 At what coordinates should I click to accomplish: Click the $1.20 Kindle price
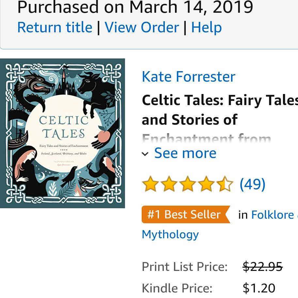[259, 288]
